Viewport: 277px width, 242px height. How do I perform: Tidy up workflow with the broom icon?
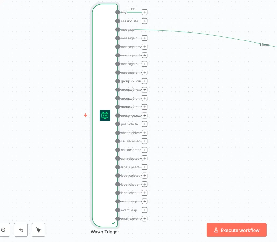(38, 230)
